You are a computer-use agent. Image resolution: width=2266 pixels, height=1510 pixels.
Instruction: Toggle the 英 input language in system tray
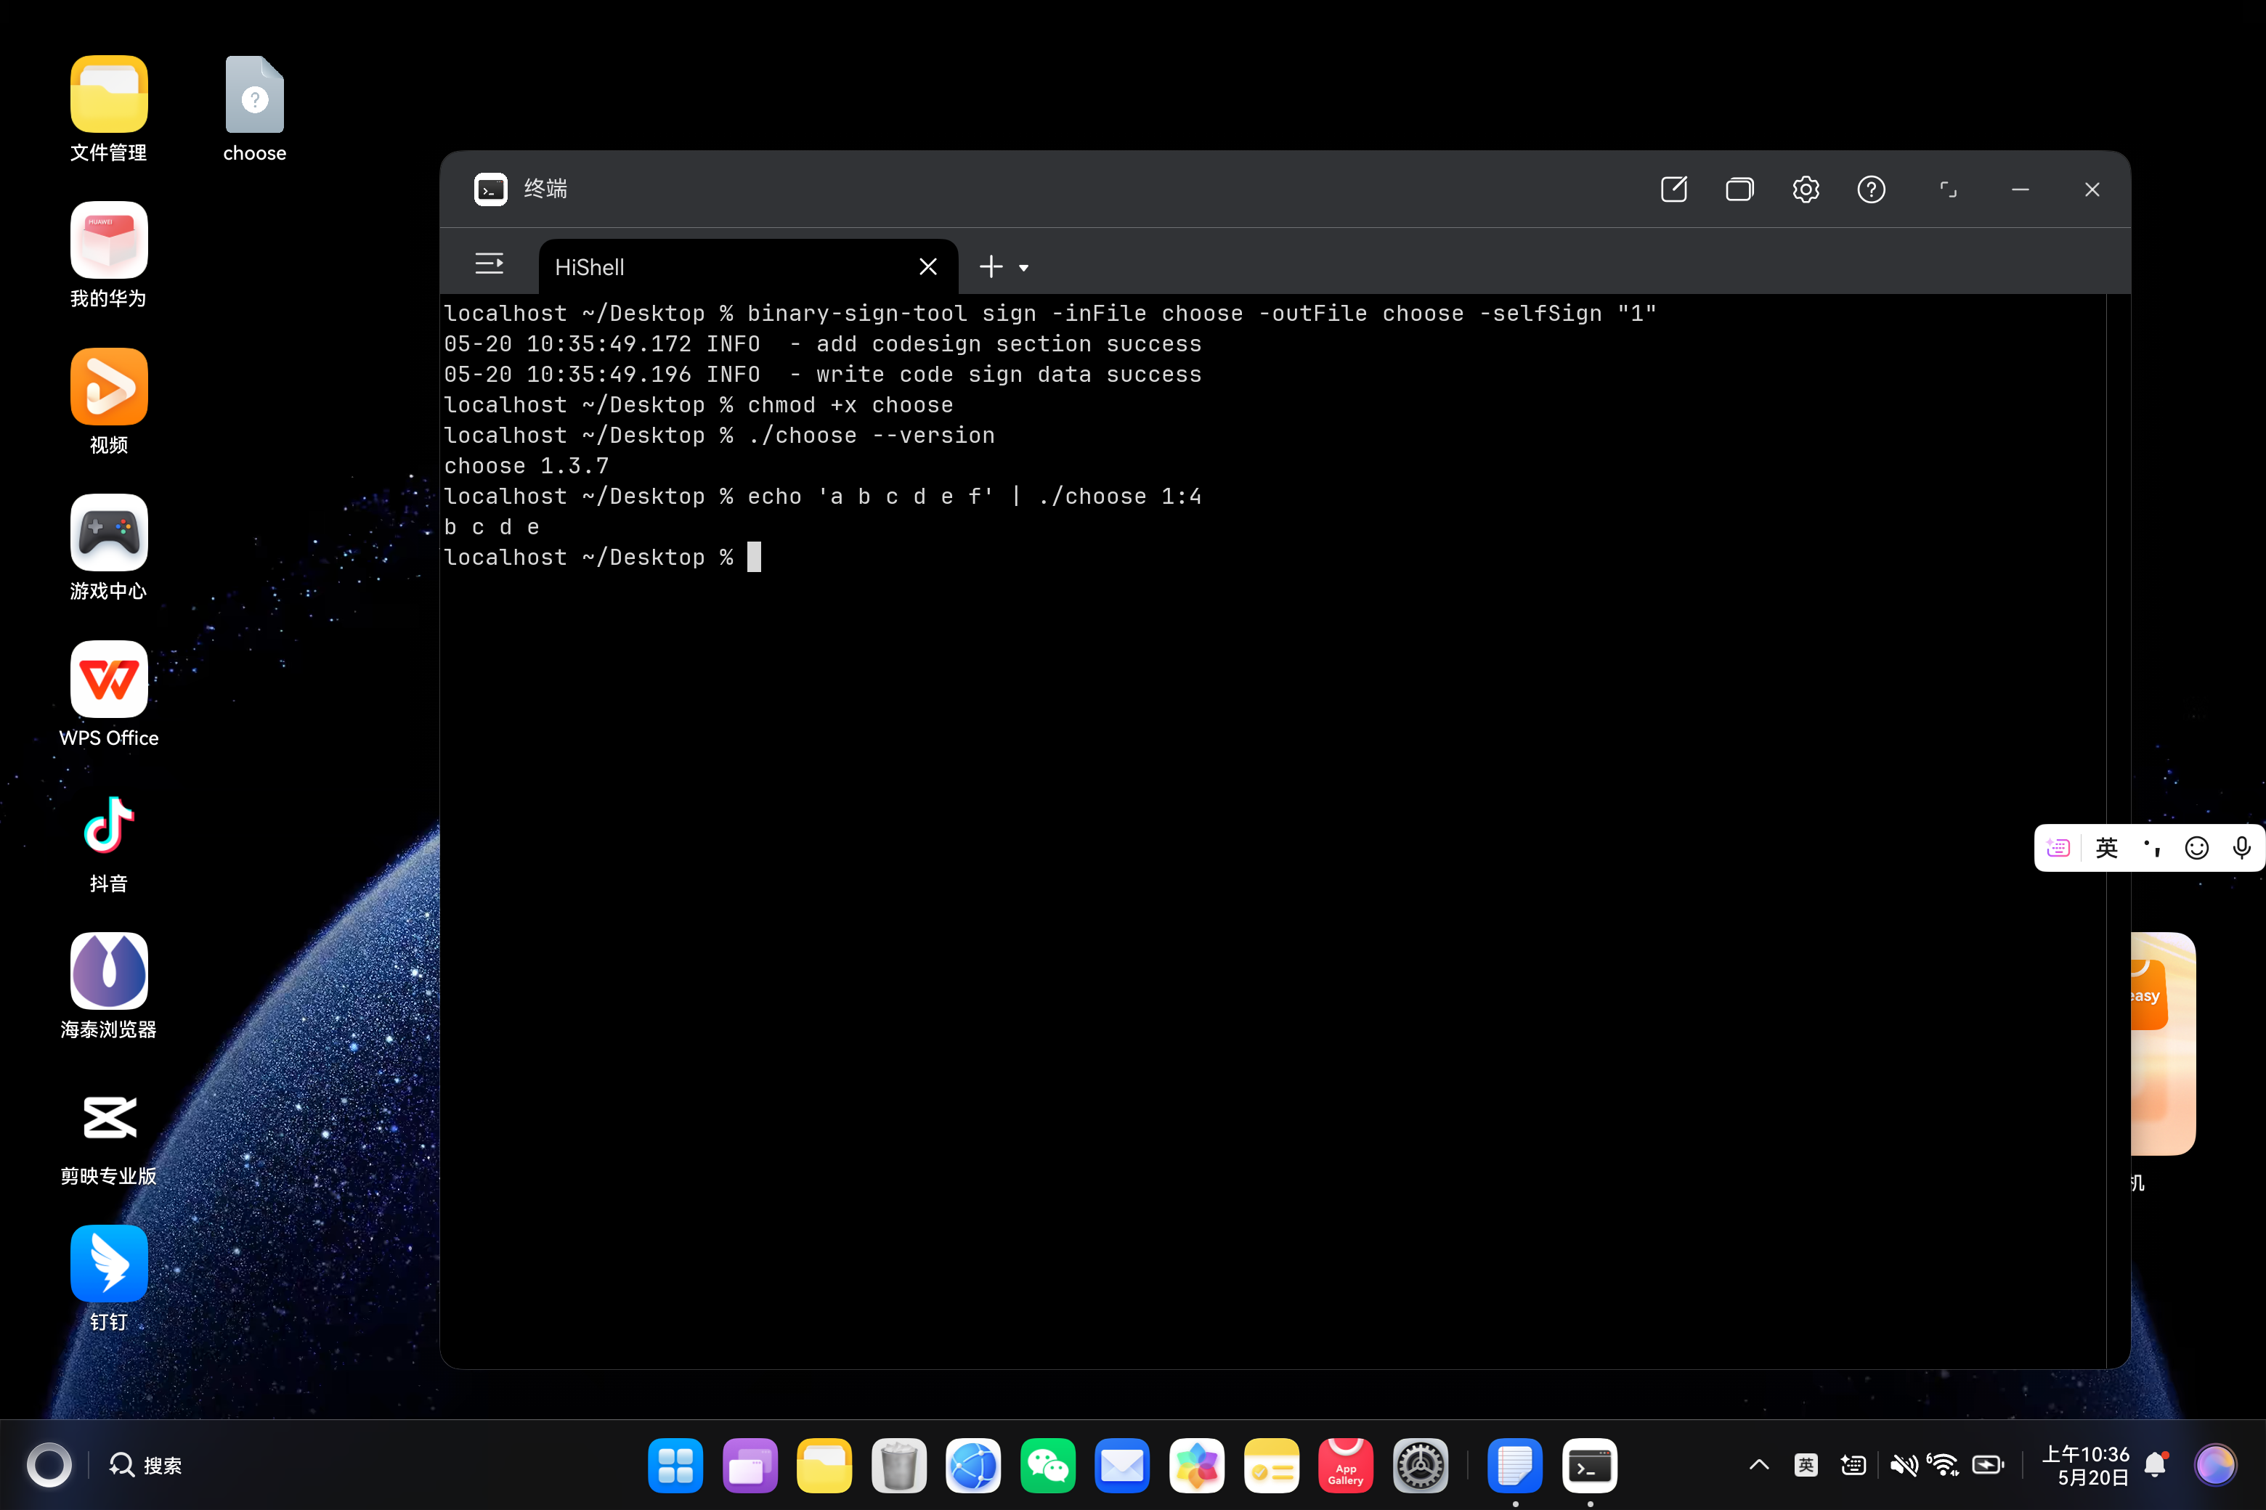[1806, 1465]
